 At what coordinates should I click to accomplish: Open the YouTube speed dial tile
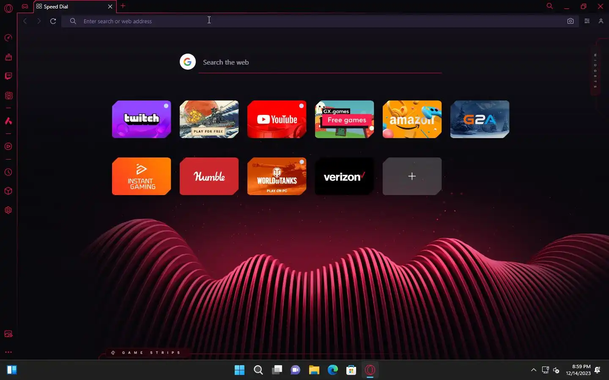pyautogui.click(x=277, y=119)
